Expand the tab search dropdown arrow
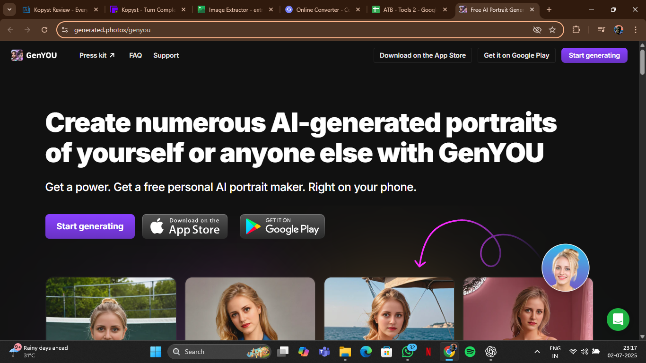646x363 pixels. (x=9, y=9)
